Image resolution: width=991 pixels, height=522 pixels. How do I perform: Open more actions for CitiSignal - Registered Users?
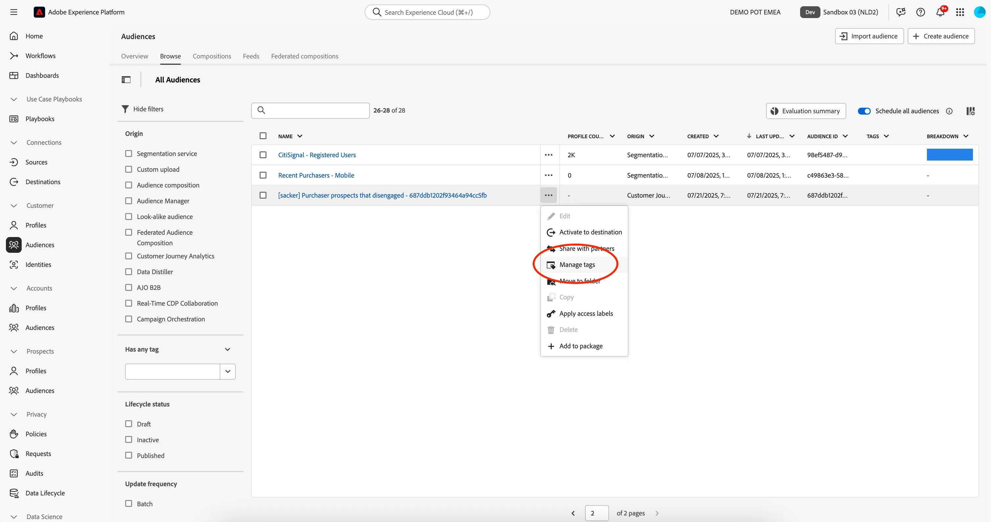pyautogui.click(x=549, y=155)
